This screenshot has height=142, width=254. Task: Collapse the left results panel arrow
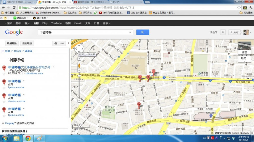click(x=69, y=43)
